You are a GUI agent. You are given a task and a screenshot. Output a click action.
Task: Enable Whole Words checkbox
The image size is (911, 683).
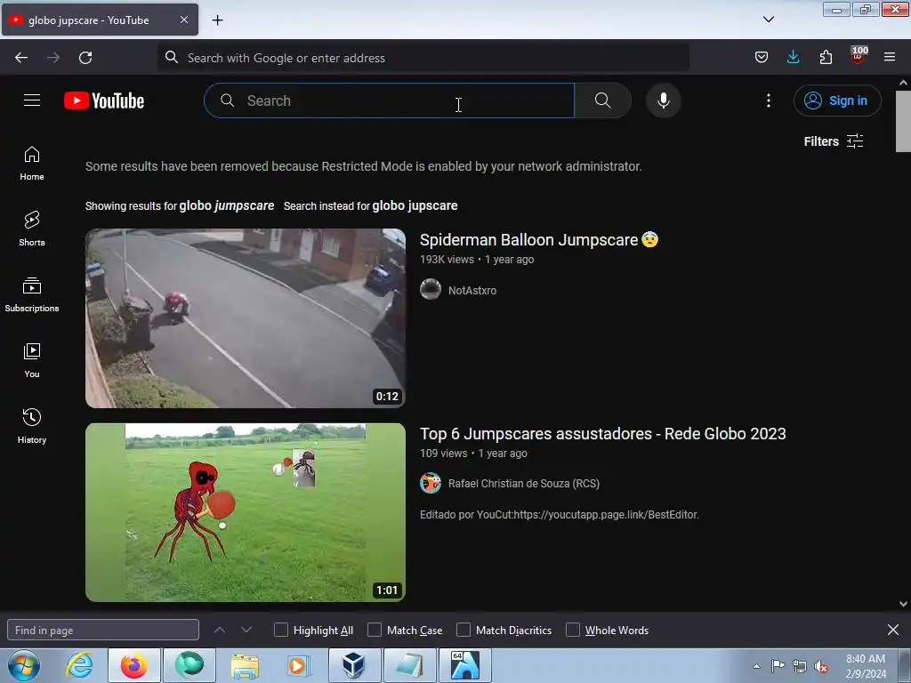pyautogui.click(x=573, y=631)
